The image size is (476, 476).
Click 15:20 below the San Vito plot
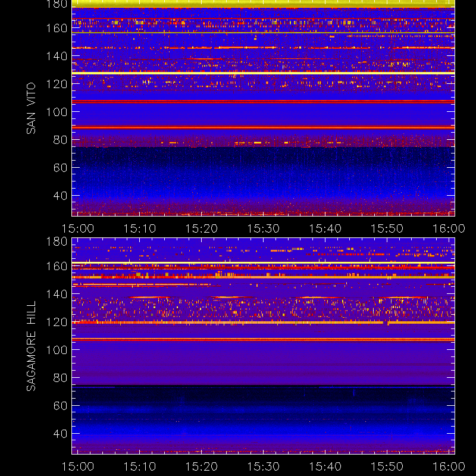pyautogui.click(x=202, y=228)
